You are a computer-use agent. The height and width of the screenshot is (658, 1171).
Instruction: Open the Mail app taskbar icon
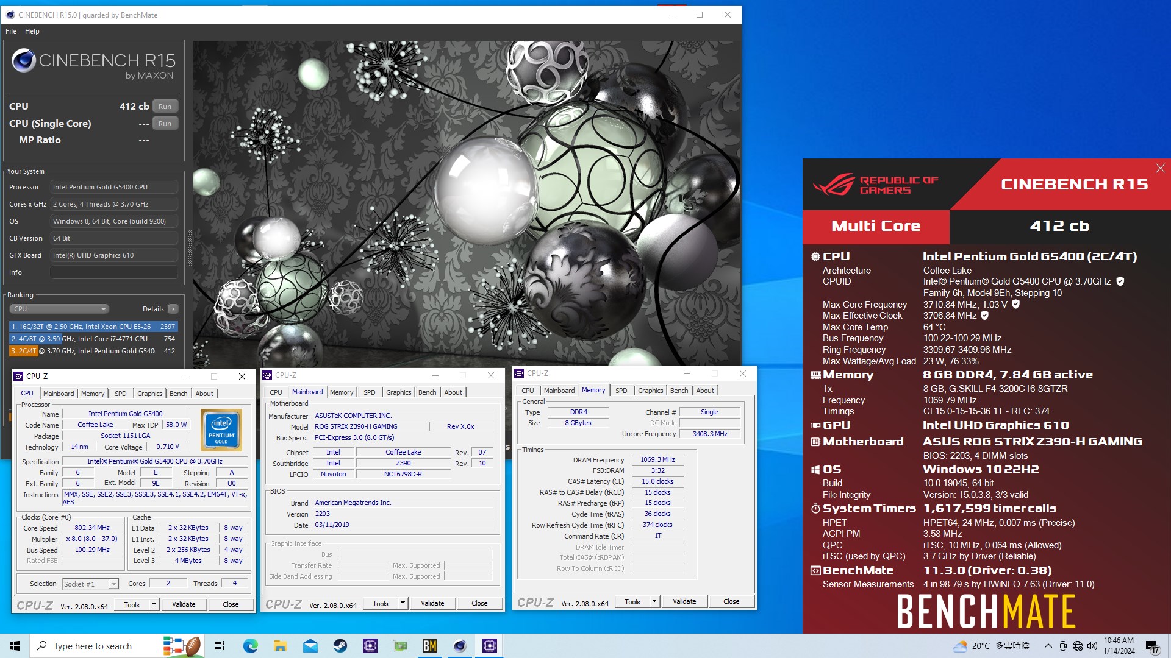pyautogui.click(x=310, y=646)
